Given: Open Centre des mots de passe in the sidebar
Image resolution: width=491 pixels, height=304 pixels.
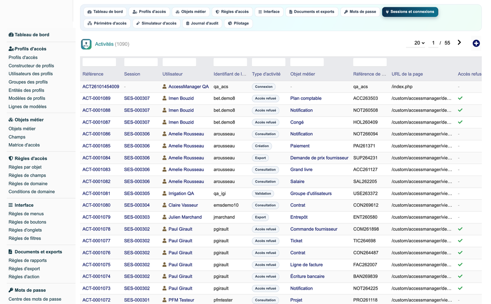Looking at the screenshot, I should click(35, 299).
